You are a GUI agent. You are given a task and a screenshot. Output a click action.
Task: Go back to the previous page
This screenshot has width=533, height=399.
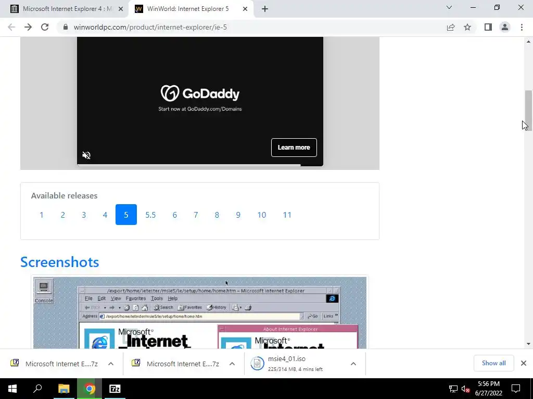[x=11, y=27]
